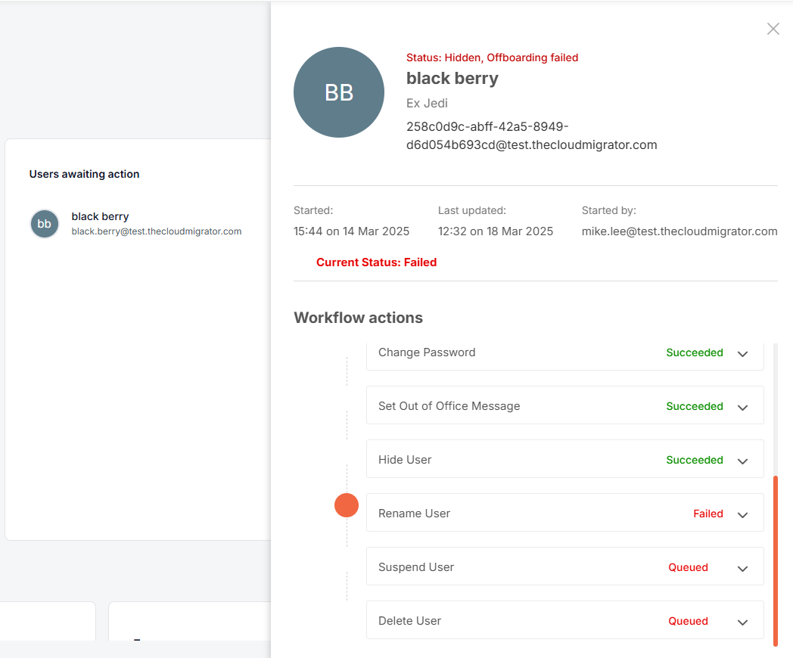
Task: Click the Set Out of Office Message label
Action: tap(449, 406)
